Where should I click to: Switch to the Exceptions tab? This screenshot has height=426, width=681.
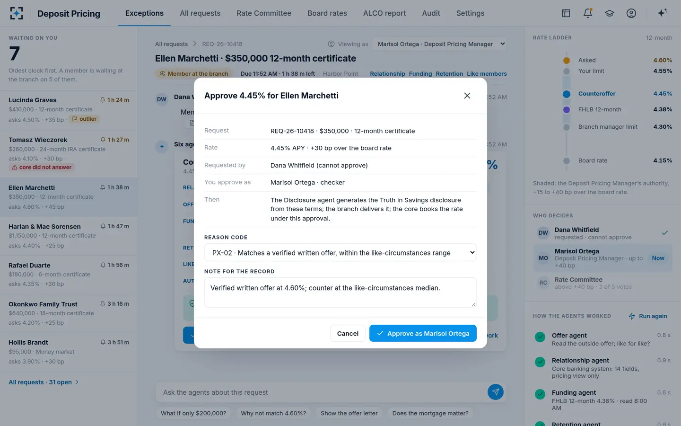pos(144,13)
